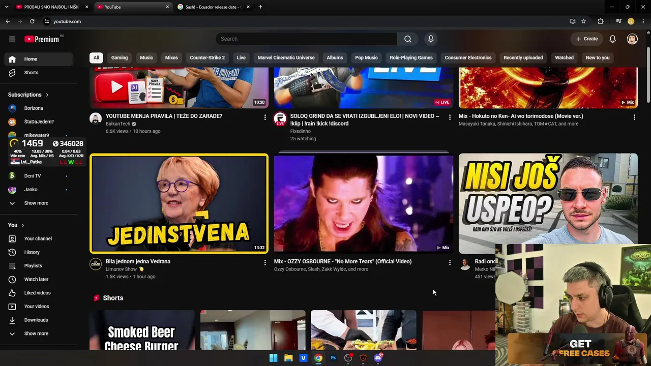651x366 pixels.
Task: Reload the page in the browser
Action: click(32, 21)
